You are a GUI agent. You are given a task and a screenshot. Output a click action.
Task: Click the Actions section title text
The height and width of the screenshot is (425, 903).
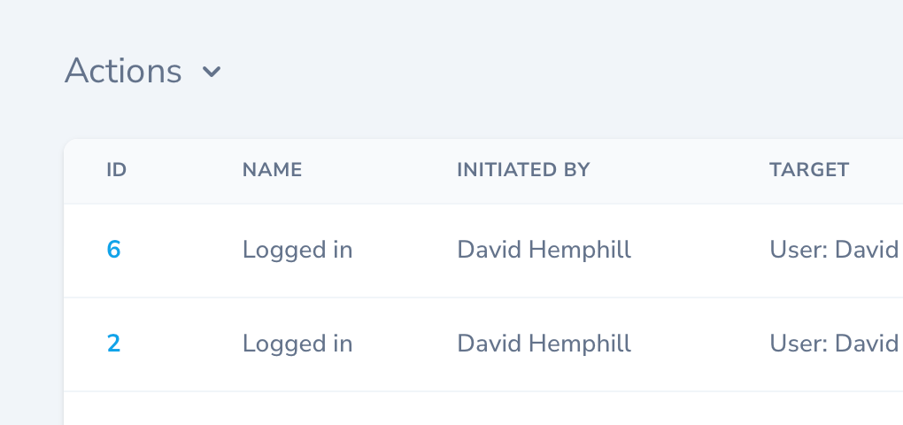coord(123,71)
